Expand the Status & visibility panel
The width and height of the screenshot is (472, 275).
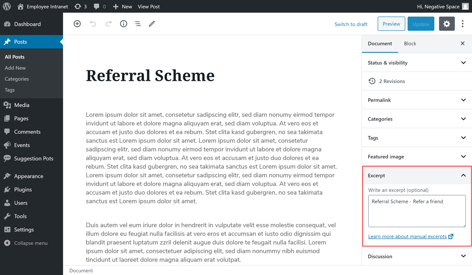pyautogui.click(x=417, y=62)
